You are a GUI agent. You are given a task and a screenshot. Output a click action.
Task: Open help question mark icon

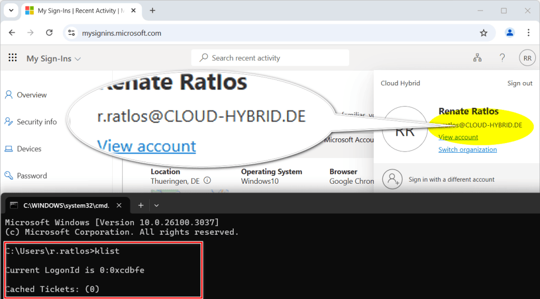pos(502,58)
